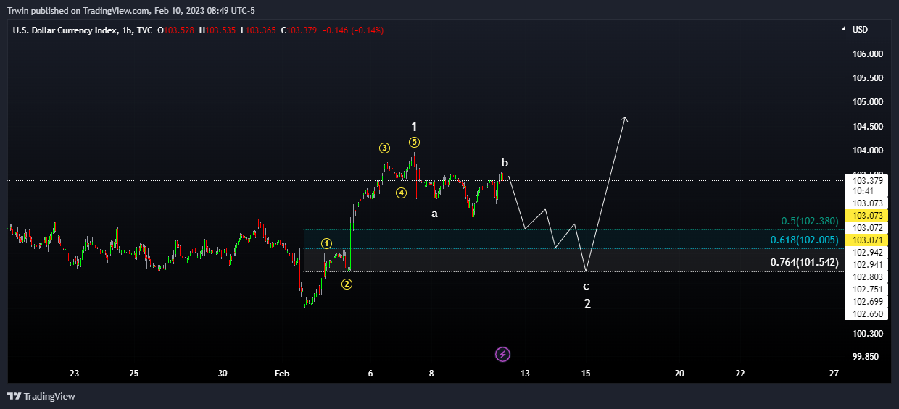Click the 102.942 price tag
This screenshot has width=899, height=409.
point(867,253)
